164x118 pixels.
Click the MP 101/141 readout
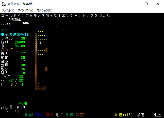coord(13,84)
